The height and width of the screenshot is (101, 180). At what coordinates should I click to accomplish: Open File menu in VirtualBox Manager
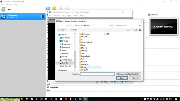pyautogui.click(x=2, y=4)
